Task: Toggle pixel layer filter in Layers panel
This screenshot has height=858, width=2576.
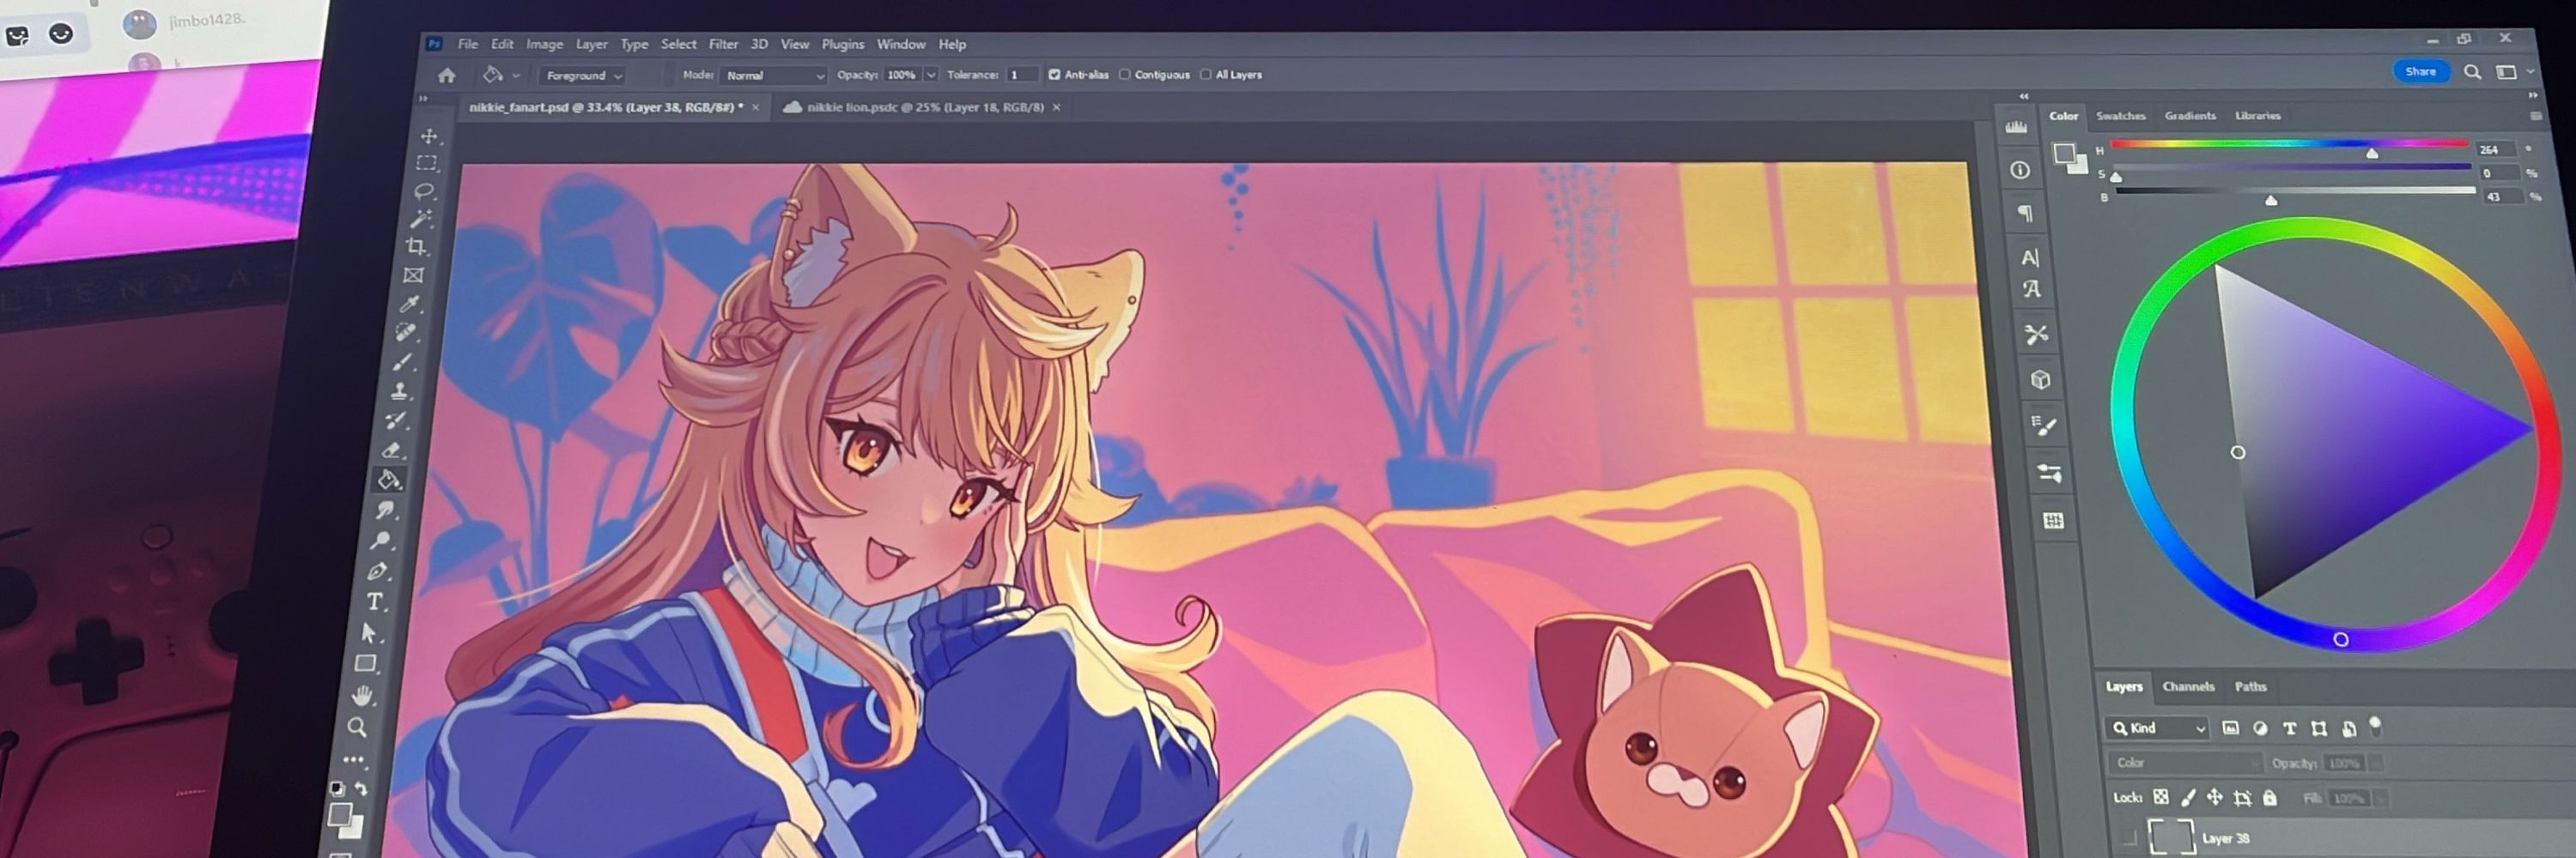Action: (2230, 728)
